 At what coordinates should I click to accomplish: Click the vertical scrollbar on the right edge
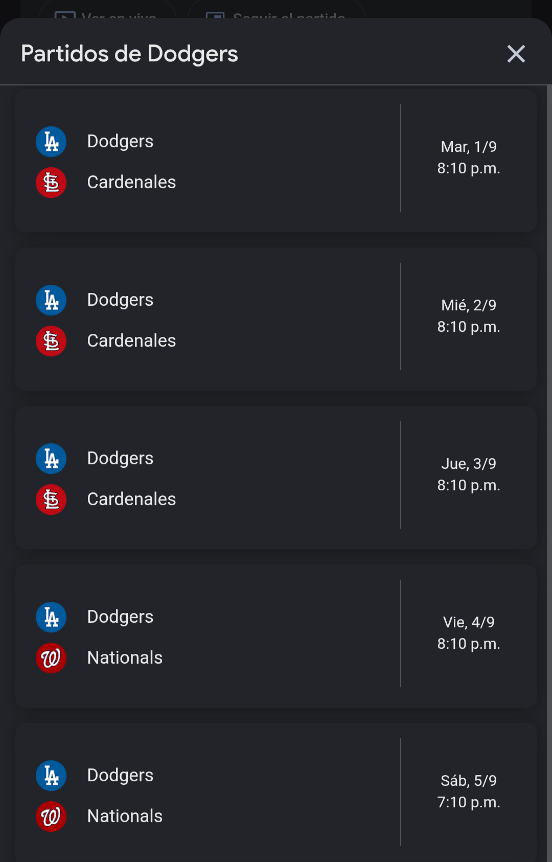click(549, 473)
